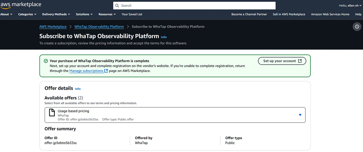This screenshot has height=152, width=363.
Task: Open the Hello, ellen oh account menu
Action: coord(351,6)
